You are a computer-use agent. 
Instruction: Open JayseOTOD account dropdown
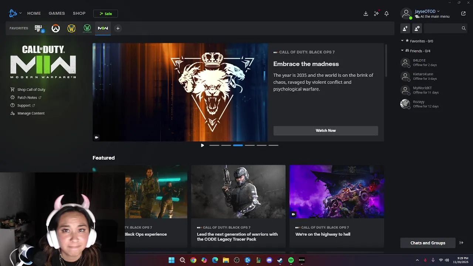tap(427, 11)
